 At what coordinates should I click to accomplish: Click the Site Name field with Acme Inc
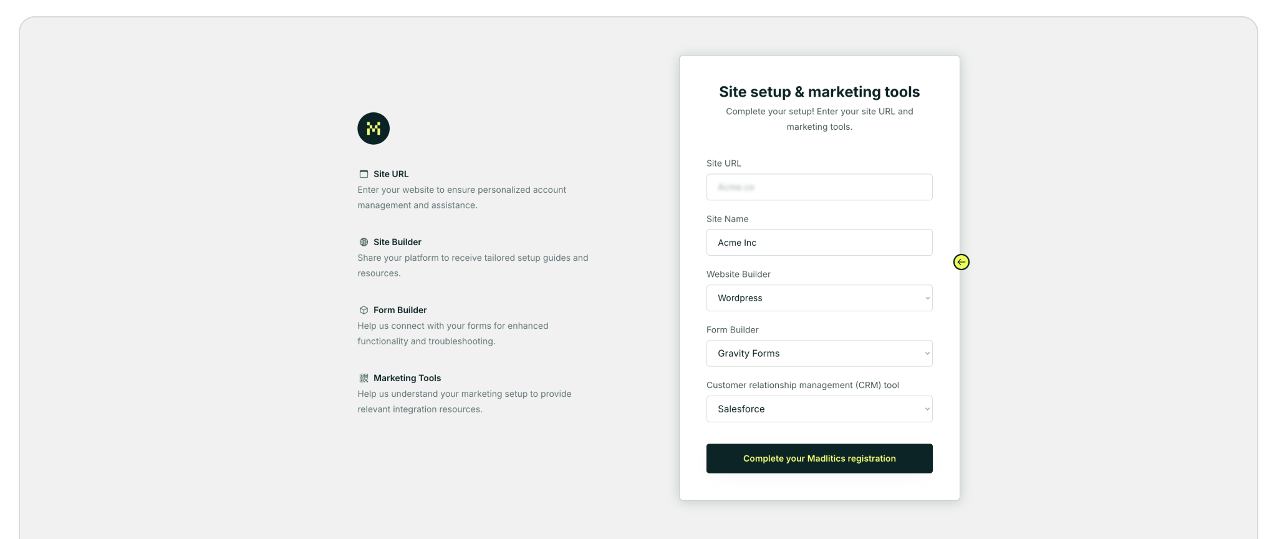[819, 243]
